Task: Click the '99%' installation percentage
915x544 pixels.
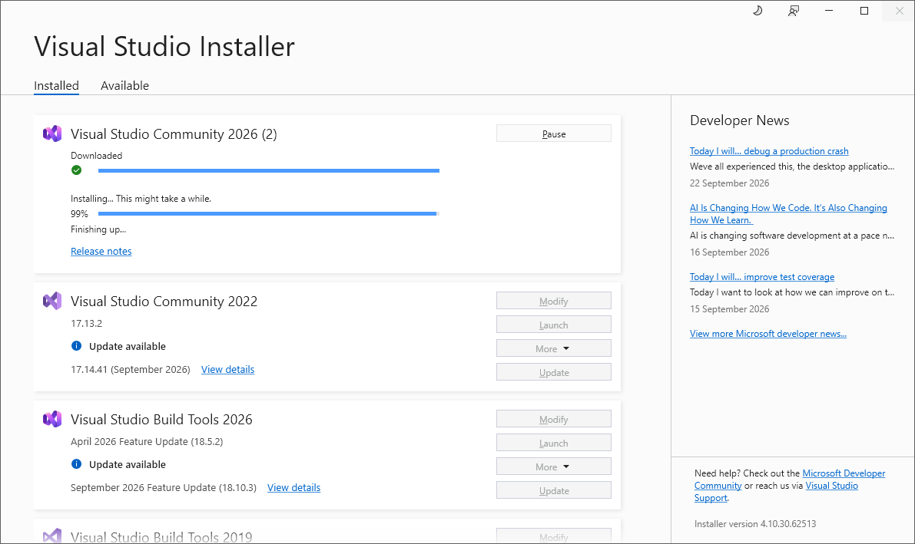Action: click(x=79, y=214)
